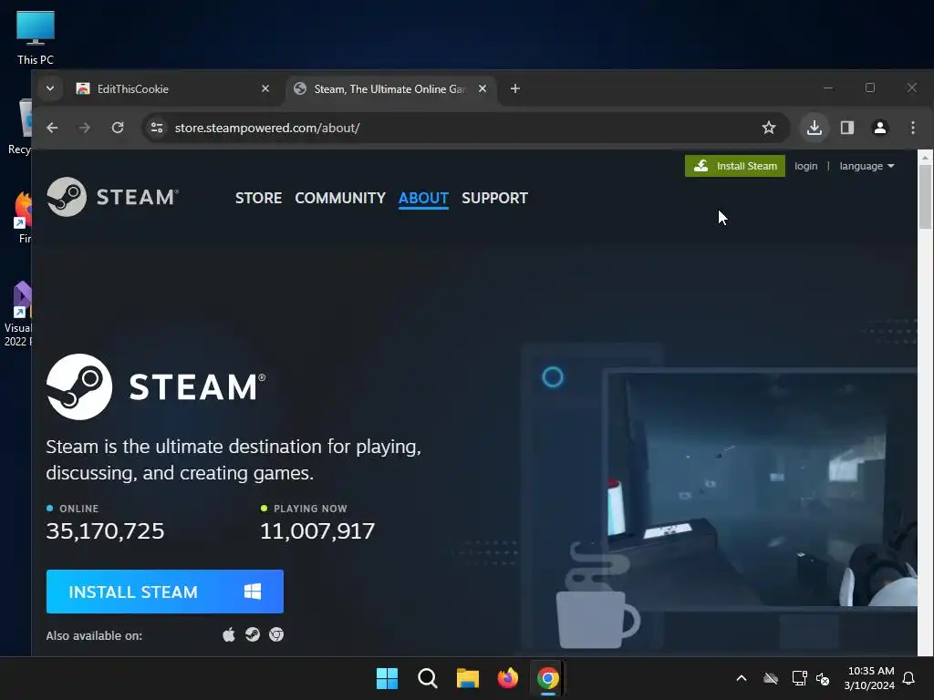Click the green Install Steam header button
Viewport: 934px width, 700px height.
point(735,166)
